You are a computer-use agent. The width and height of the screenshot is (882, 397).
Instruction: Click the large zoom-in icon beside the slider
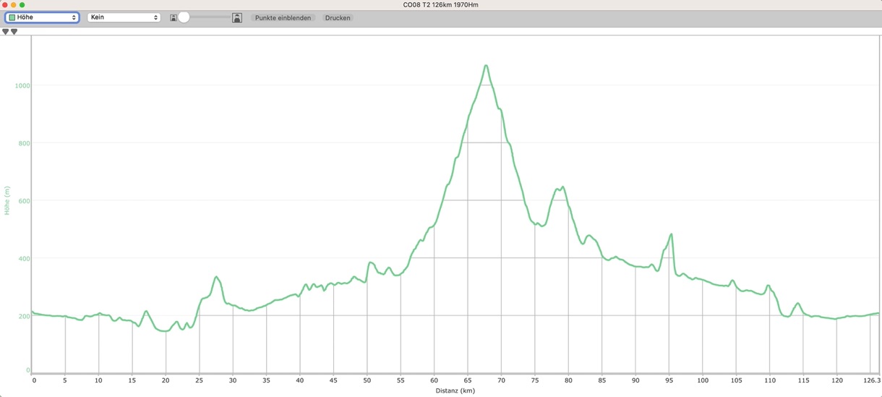point(237,18)
